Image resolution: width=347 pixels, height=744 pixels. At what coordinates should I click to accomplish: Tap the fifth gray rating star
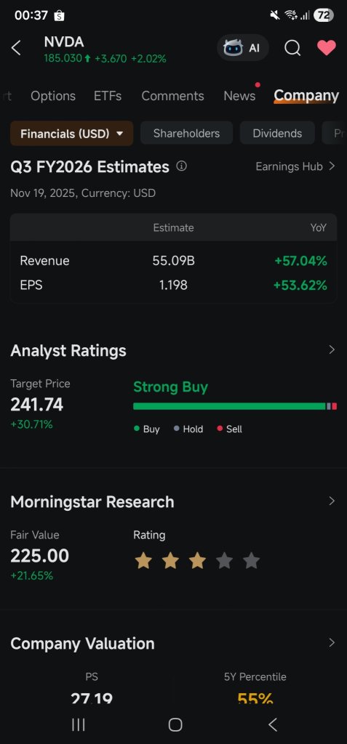(252, 561)
